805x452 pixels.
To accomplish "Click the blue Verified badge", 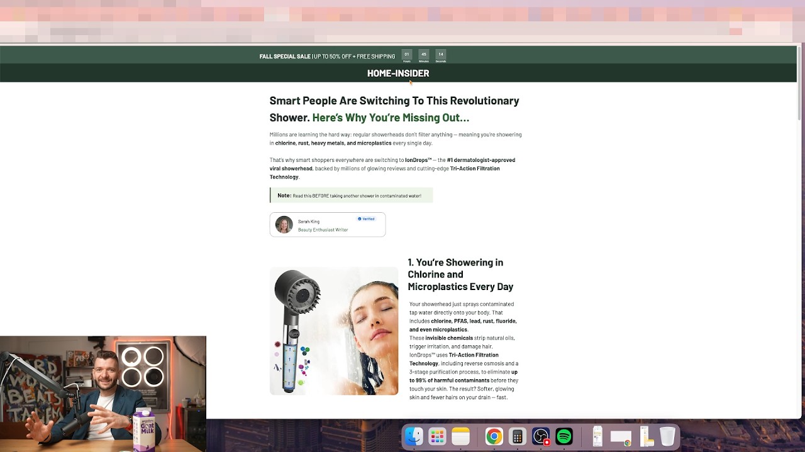I will point(366,219).
